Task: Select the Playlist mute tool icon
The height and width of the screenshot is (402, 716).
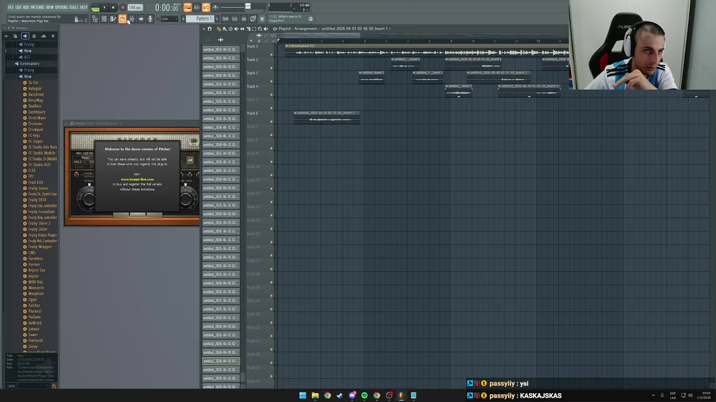Action: [236, 28]
